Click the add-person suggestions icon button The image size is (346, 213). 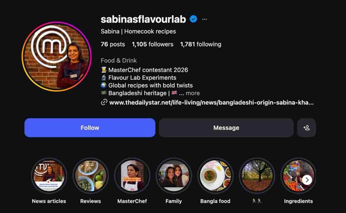pyautogui.click(x=306, y=127)
